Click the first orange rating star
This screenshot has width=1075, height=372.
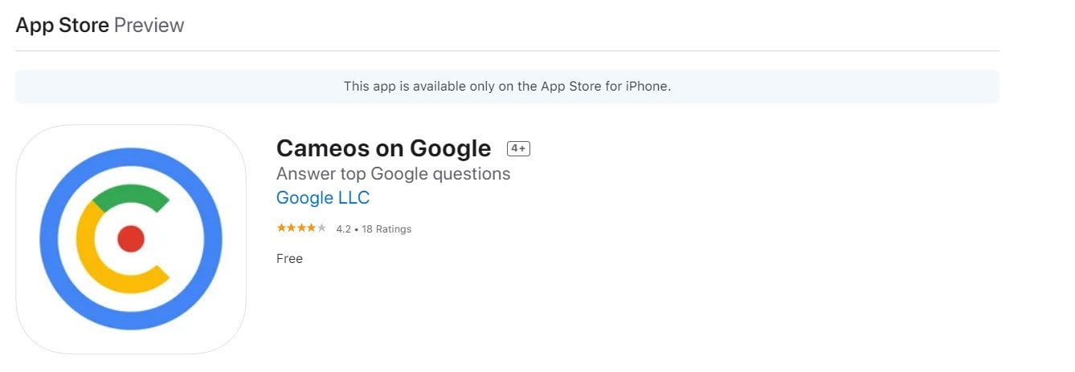(x=281, y=228)
